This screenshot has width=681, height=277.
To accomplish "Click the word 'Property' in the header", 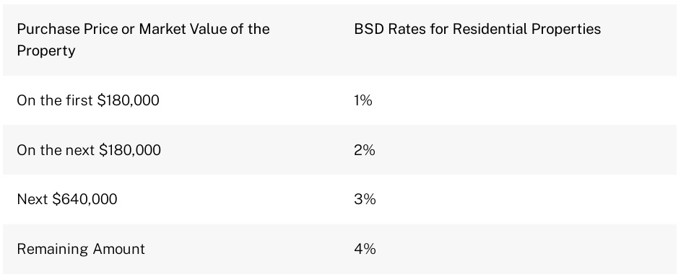I will click(x=46, y=51).
